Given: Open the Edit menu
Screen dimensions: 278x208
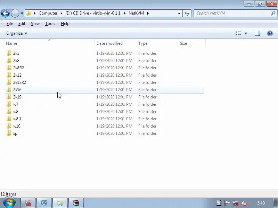Looking at the screenshot, I should [x=22, y=24].
